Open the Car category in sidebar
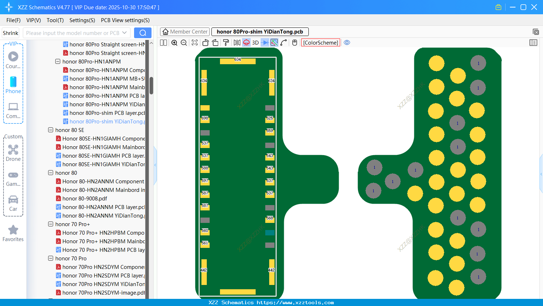Screen dimensions: 543x306 [x=13, y=203]
